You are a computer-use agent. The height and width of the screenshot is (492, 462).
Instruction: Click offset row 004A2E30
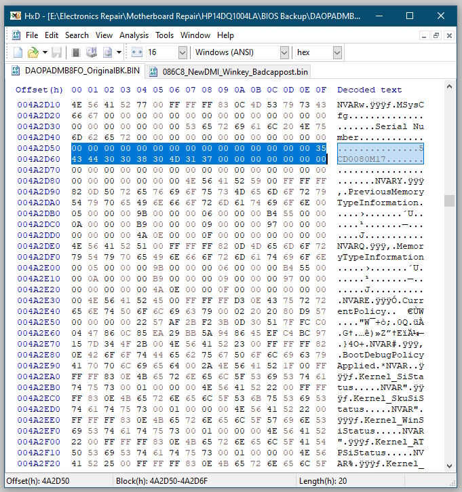click(39, 300)
